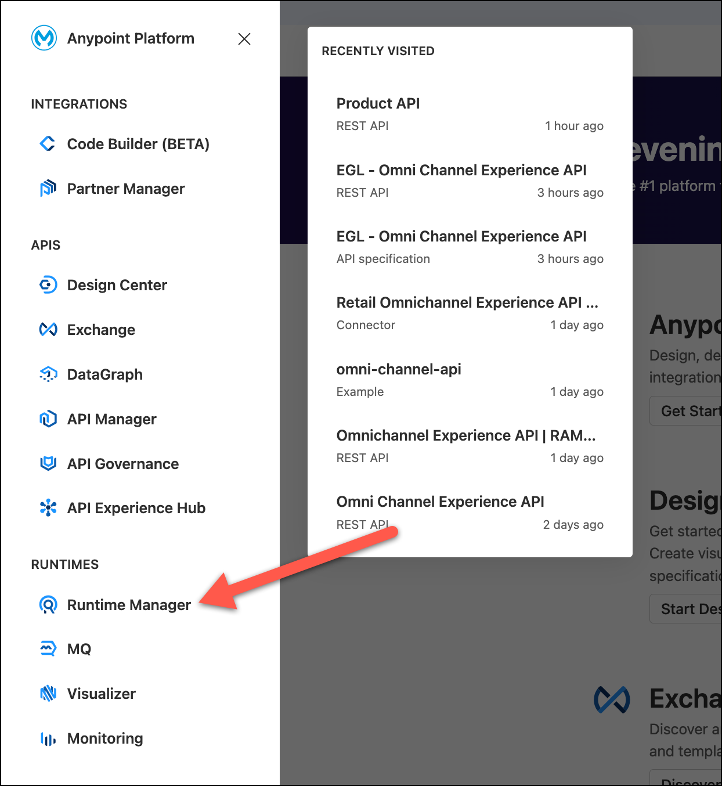The width and height of the screenshot is (722, 786).
Task: Click the Monitoring bars icon
Action: click(48, 738)
